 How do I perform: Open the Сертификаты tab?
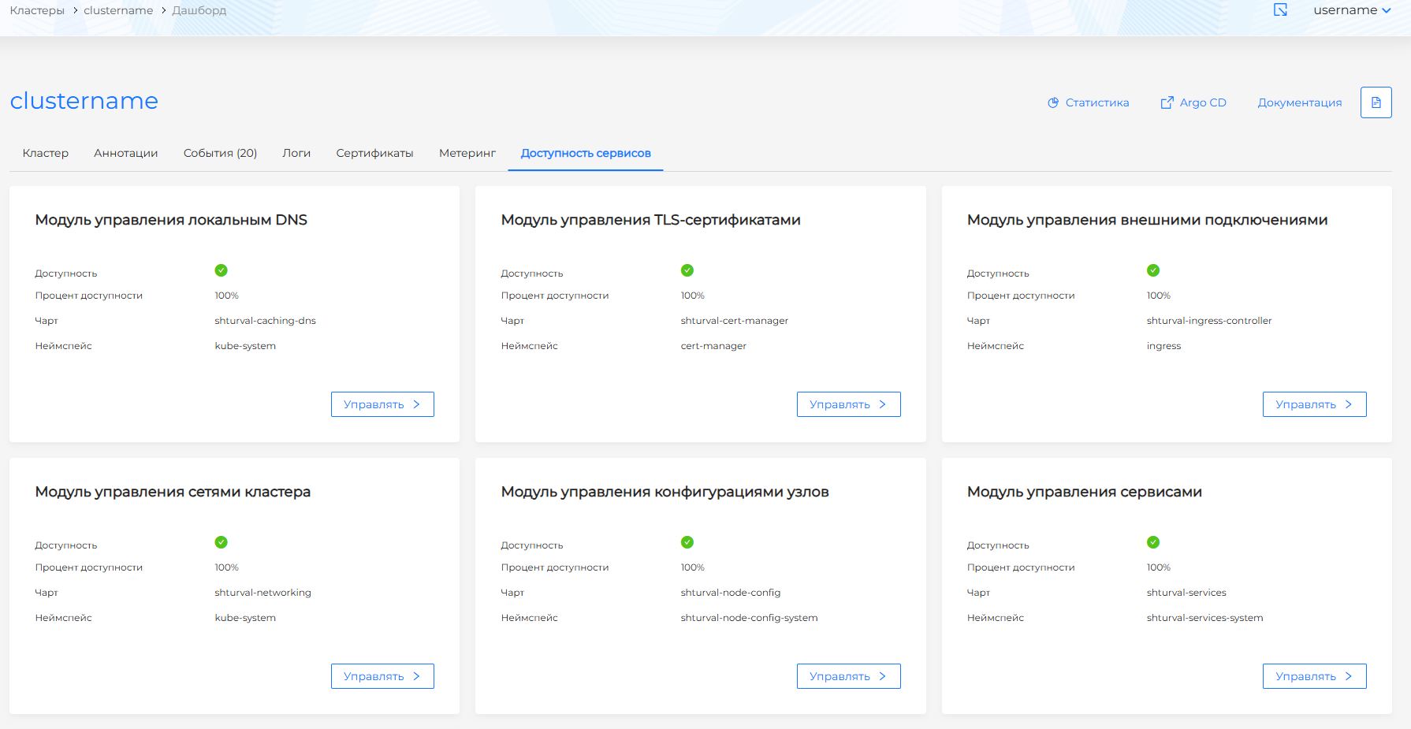click(x=374, y=153)
